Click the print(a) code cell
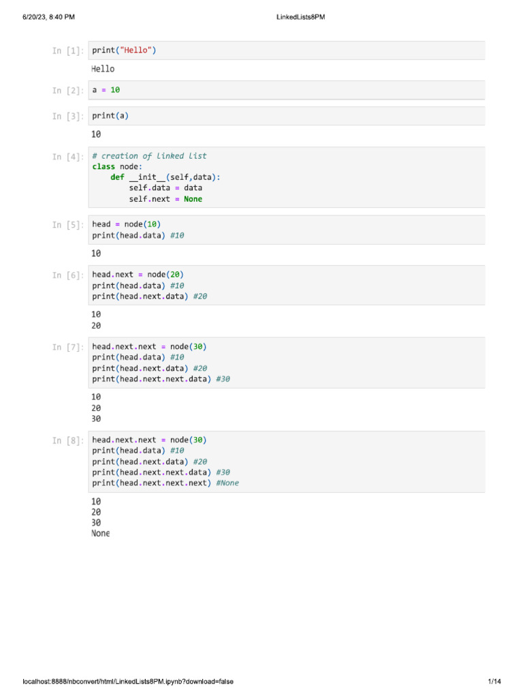 tap(286, 116)
